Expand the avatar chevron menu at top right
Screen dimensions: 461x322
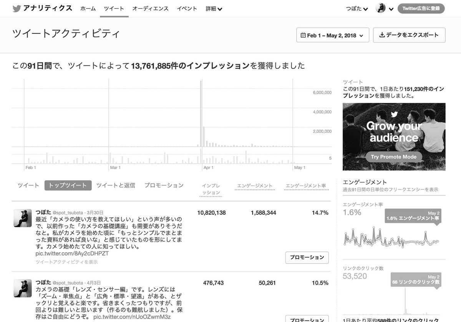click(x=391, y=8)
